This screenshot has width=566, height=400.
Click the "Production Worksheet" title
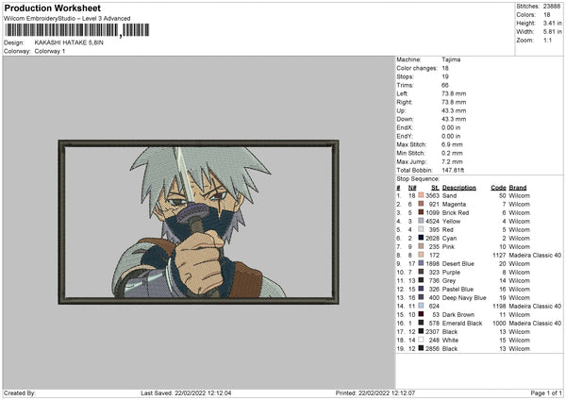point(52,8)
